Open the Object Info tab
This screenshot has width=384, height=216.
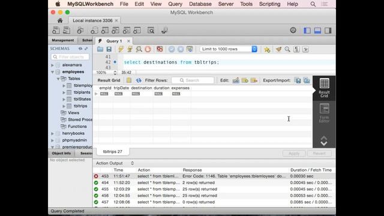pos(61,154)
